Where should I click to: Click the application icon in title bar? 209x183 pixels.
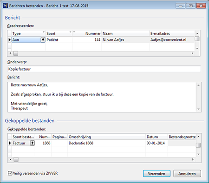click(6, 6)
